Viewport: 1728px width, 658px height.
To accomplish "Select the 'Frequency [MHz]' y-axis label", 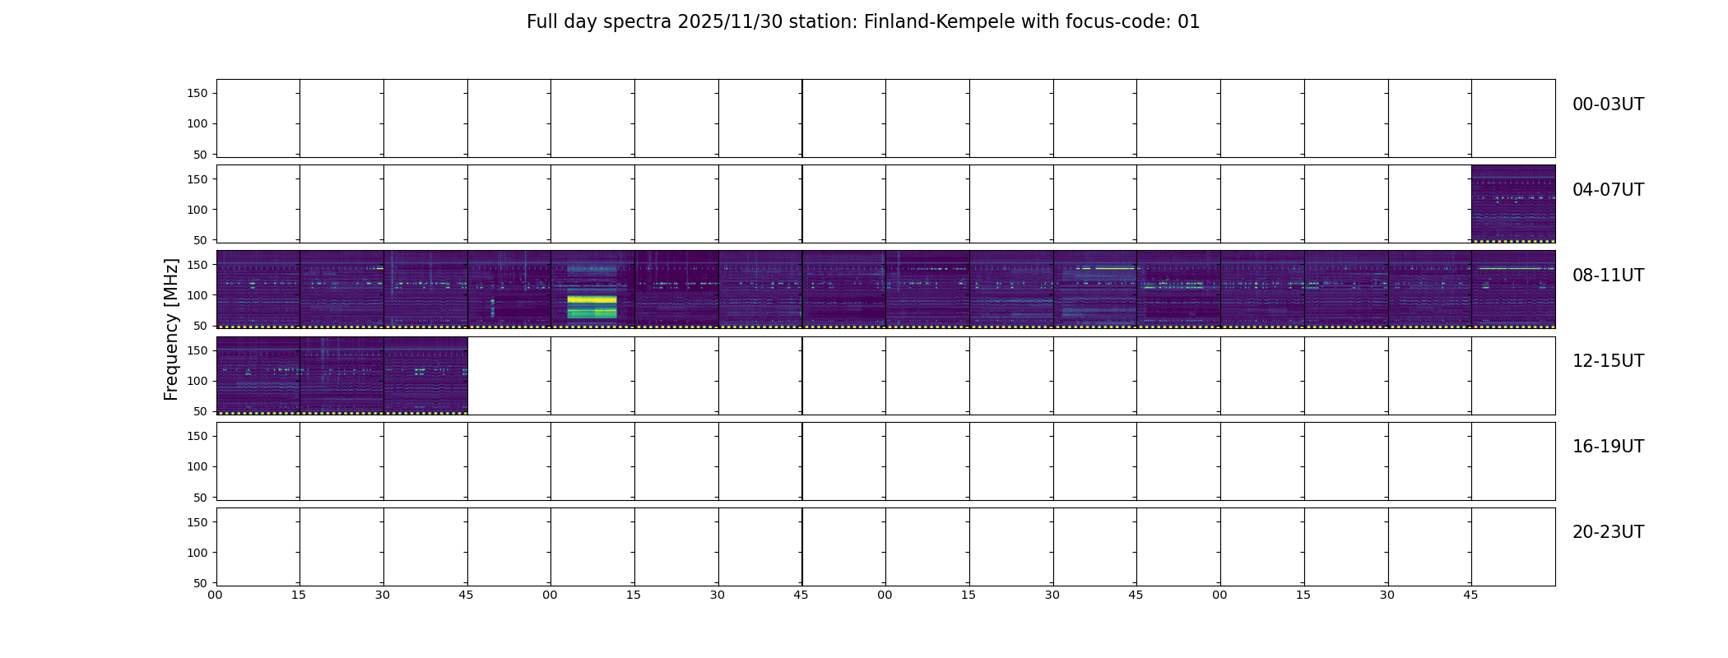I will (x=171, y=329).
